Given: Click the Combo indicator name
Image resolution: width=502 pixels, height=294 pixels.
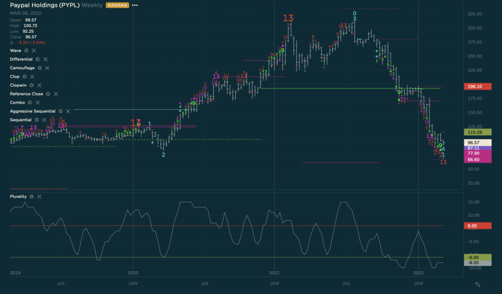Looking at the screenshot, I should pyautogui.click(x=17, y=102).
